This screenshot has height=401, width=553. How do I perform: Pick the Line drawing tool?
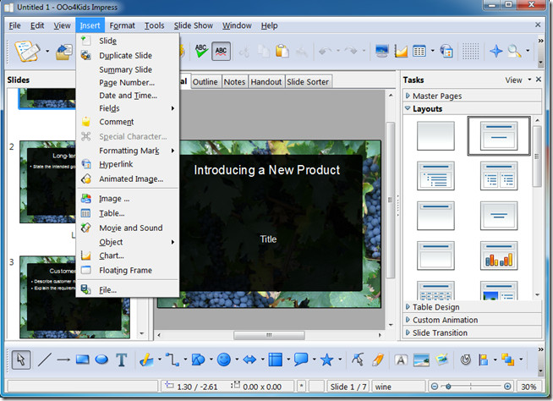pos(45,360)
